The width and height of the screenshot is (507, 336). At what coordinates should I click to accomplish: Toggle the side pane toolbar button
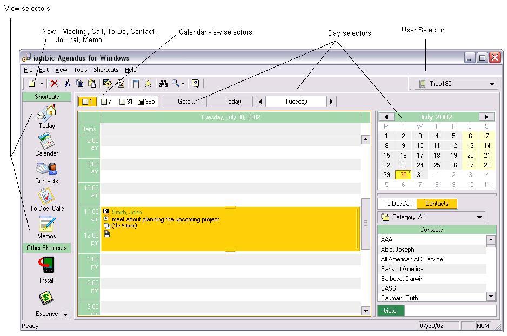[136, 84]
